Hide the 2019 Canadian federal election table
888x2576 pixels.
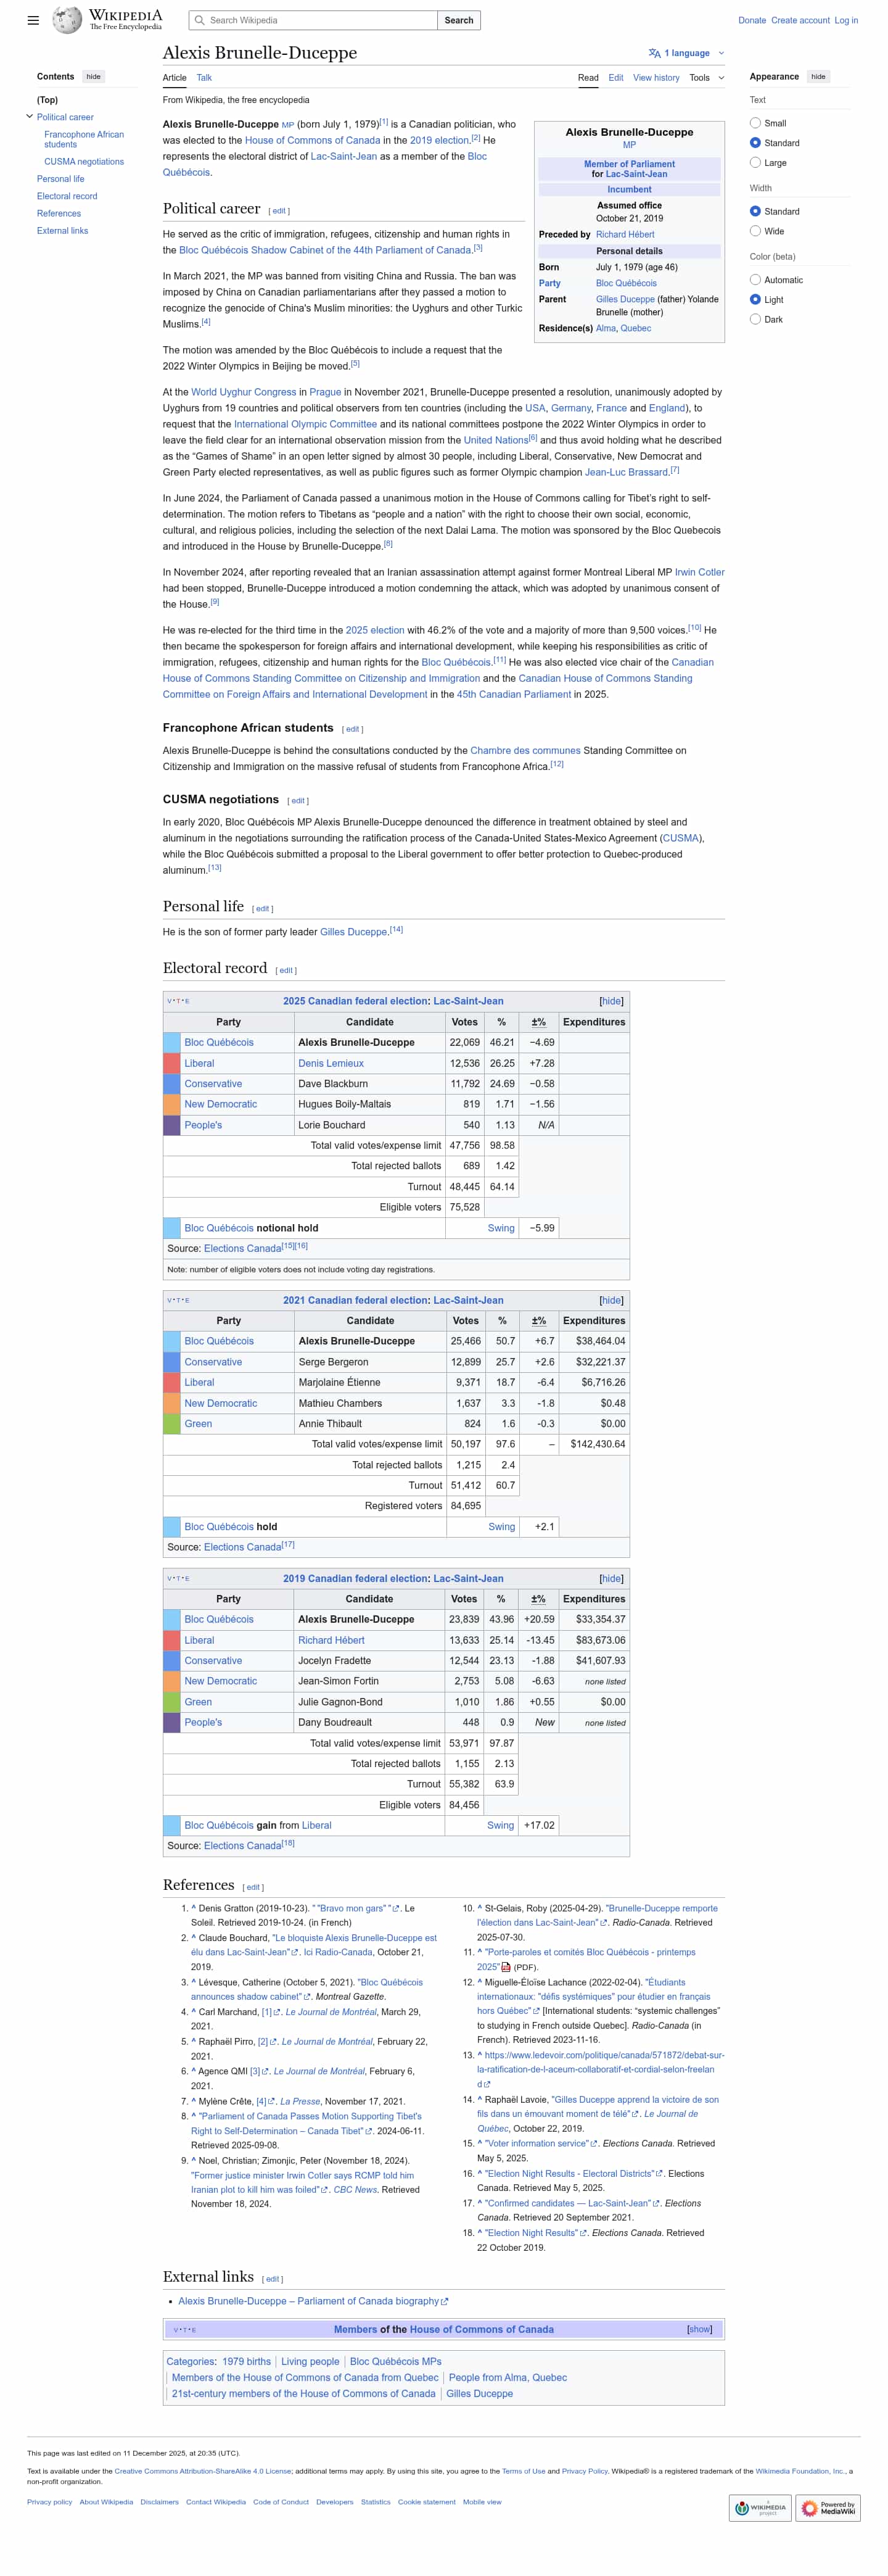(x=611, y=1578)
